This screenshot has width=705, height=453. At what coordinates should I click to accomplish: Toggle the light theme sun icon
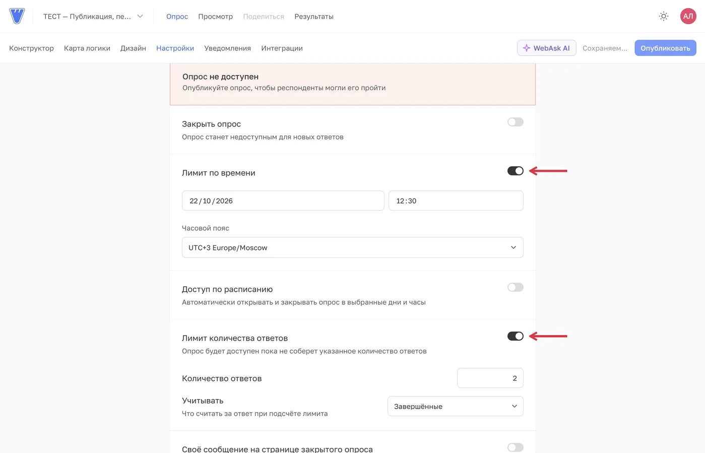coord(664,16)
